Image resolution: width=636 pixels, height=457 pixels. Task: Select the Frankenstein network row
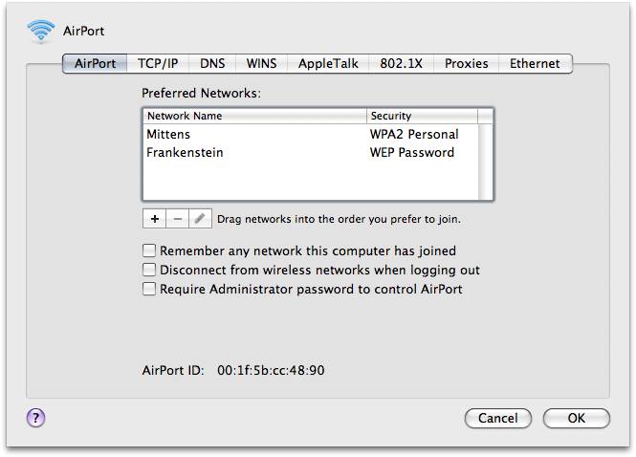click(x=311, y=152)
